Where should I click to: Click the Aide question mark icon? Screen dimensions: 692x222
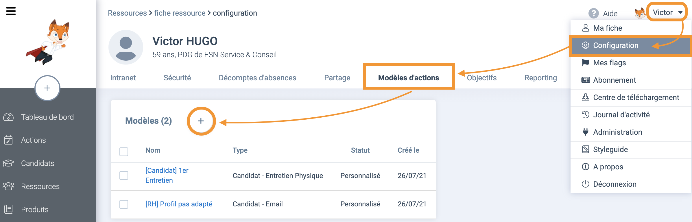593,13
